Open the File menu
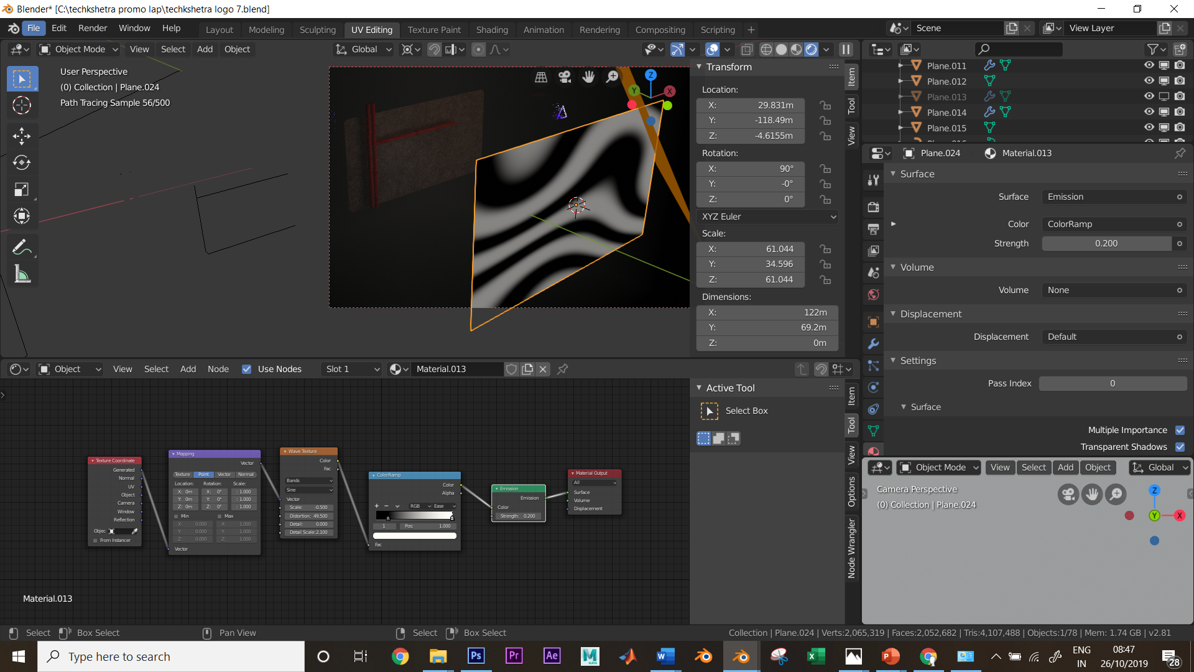The height and width of the screenshot is (672, 1194). click(33, 28)
